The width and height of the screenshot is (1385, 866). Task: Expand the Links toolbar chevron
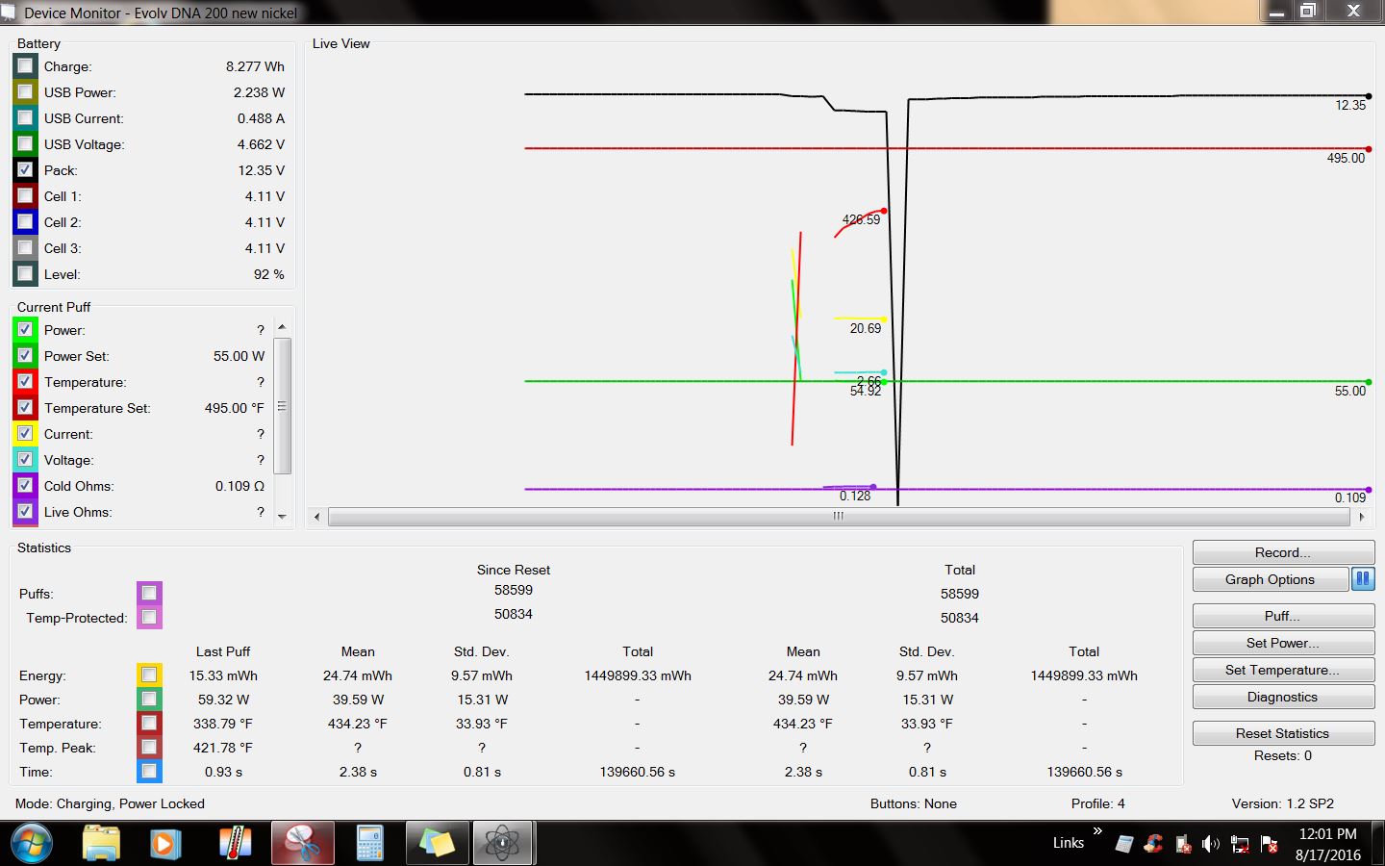point(1097,831)
